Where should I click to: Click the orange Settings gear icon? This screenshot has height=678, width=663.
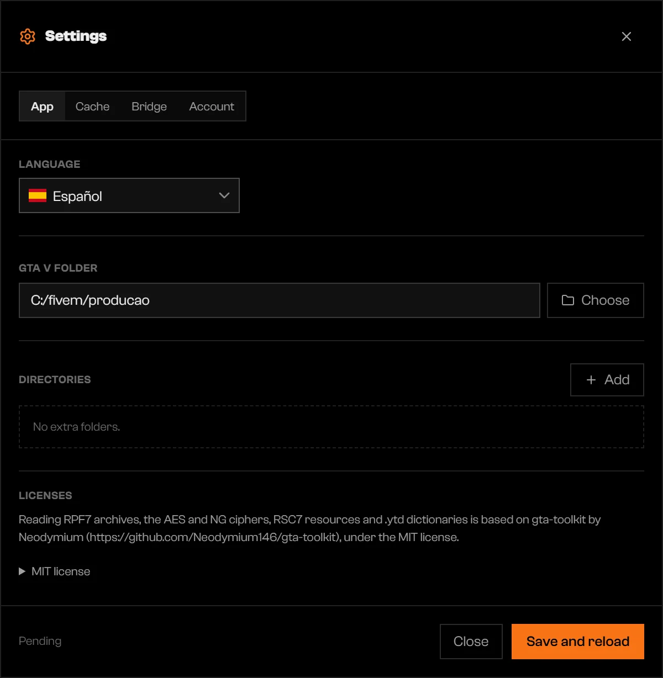[x=28, y=36]
